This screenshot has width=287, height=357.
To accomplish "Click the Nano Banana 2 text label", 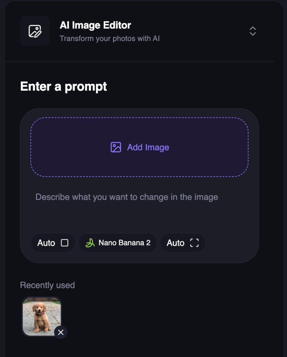I will point(124,243).
